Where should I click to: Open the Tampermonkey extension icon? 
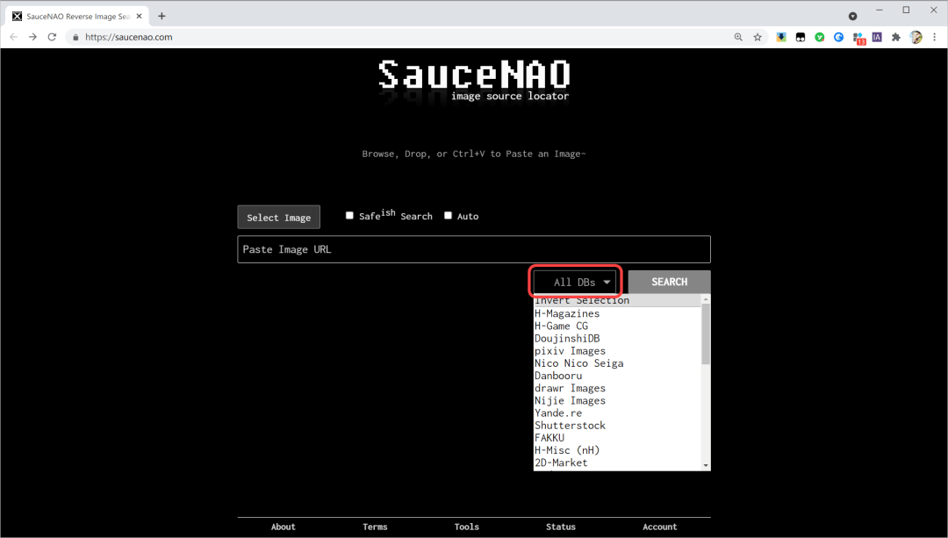click(x=801, y=37)
